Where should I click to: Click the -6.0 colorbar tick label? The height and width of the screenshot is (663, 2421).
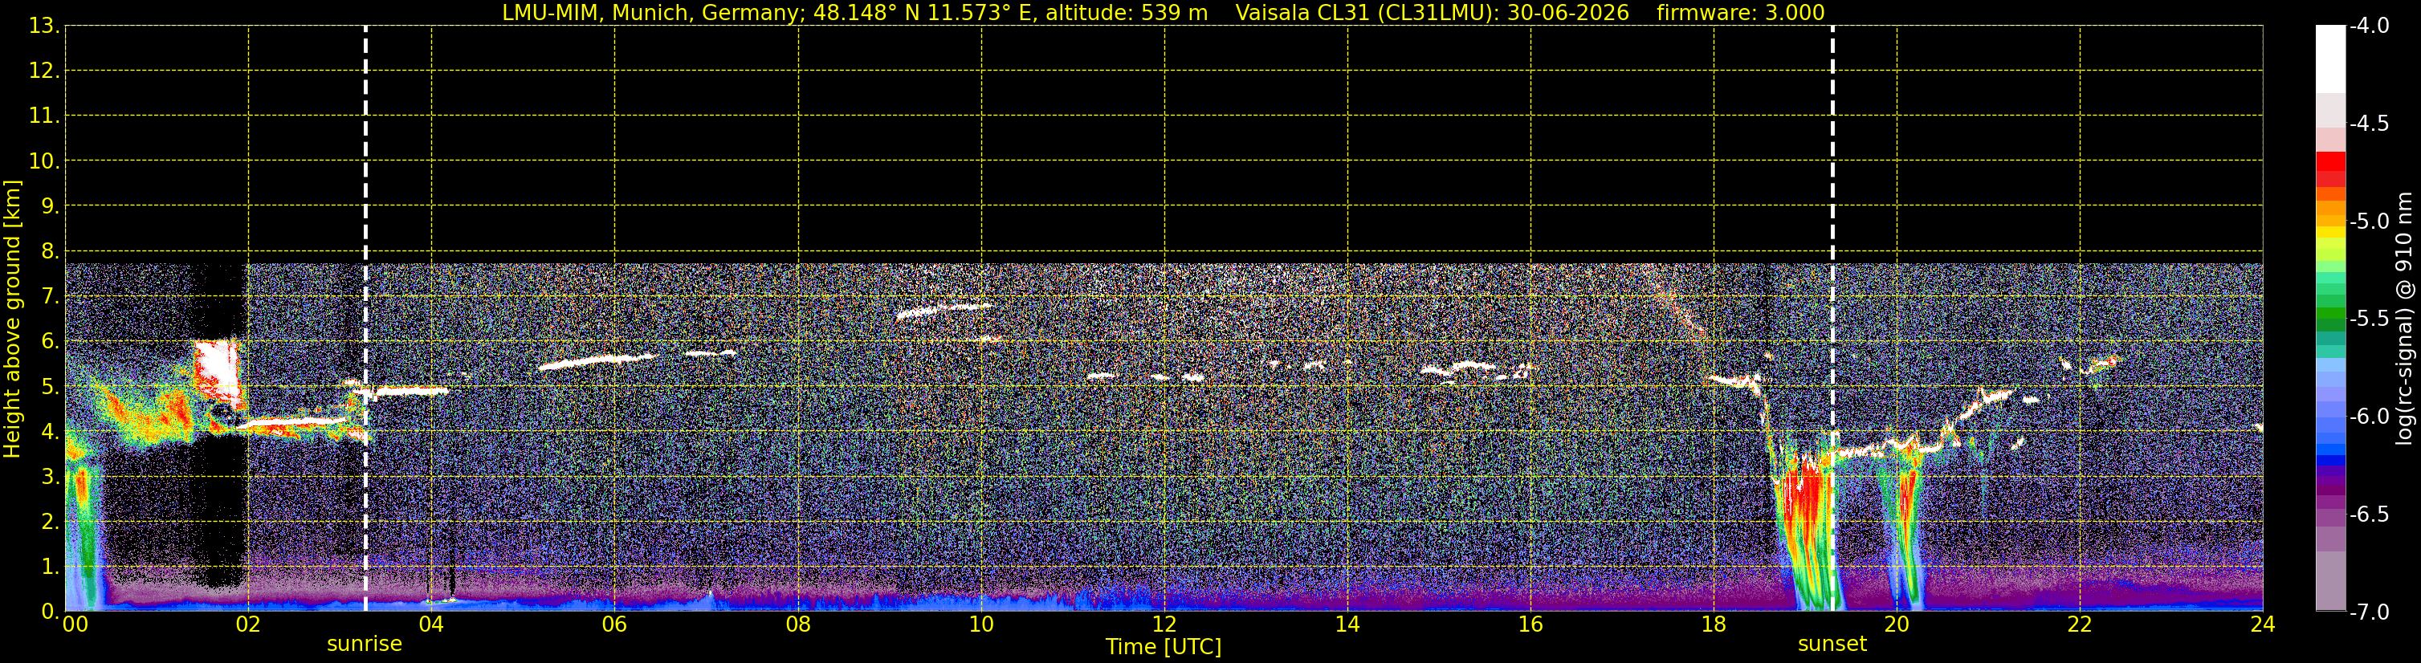[2368, 417]
